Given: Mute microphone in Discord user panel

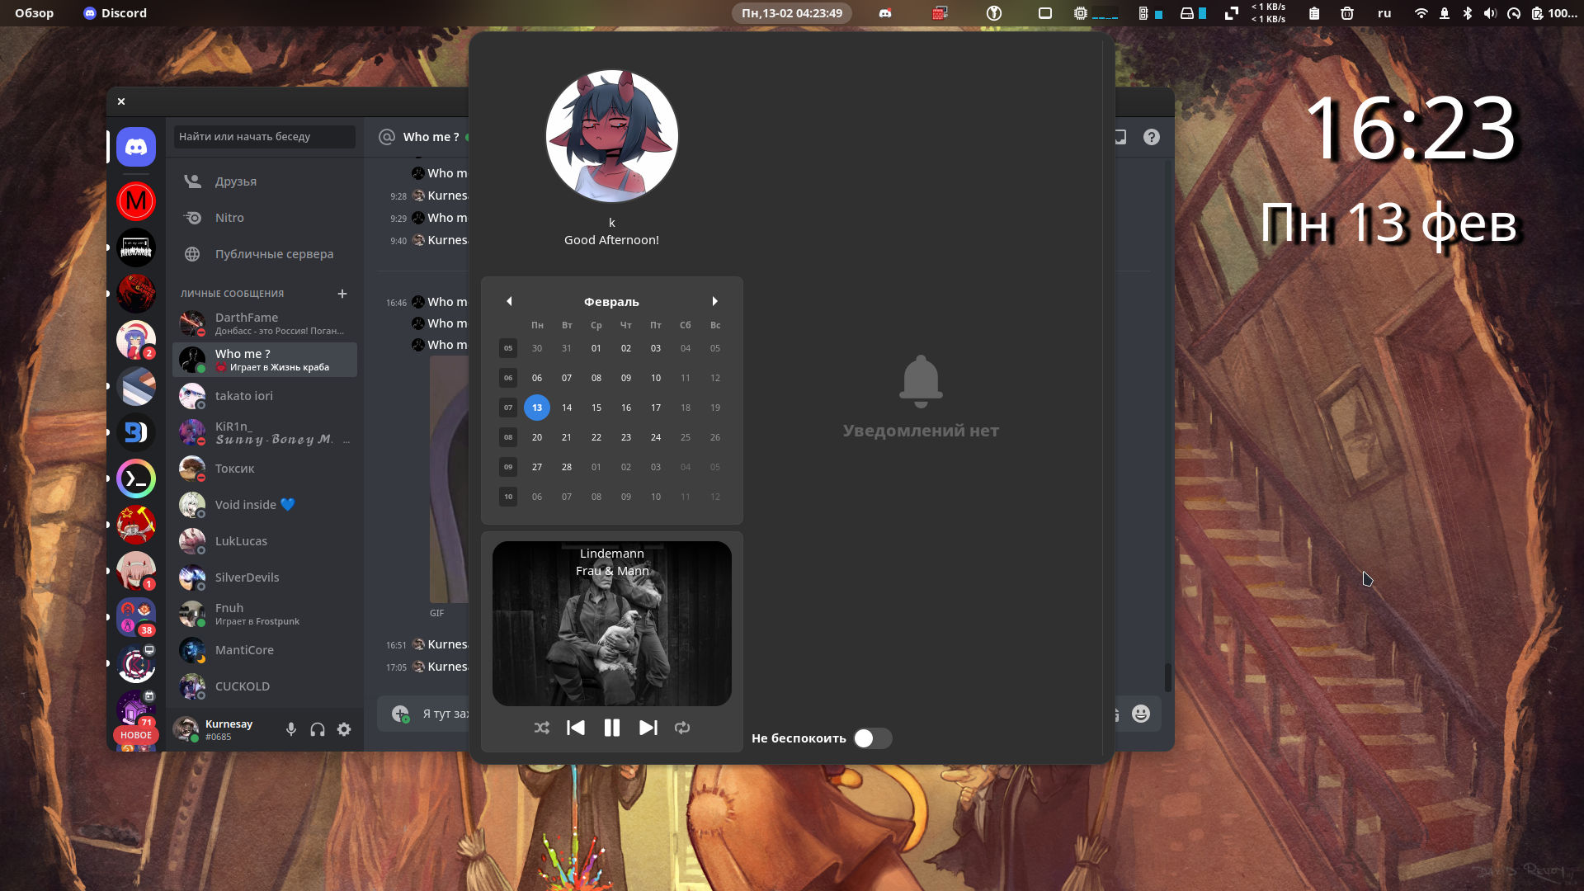Looking at the screenshot, I should pos(291,729).
